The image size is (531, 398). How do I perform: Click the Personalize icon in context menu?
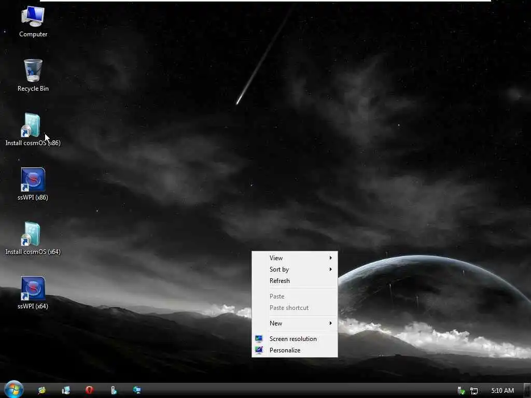[259, 350]
